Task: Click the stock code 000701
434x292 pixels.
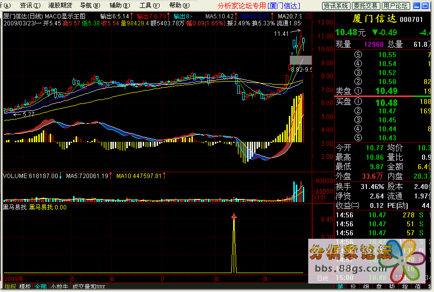Action: 411,19
